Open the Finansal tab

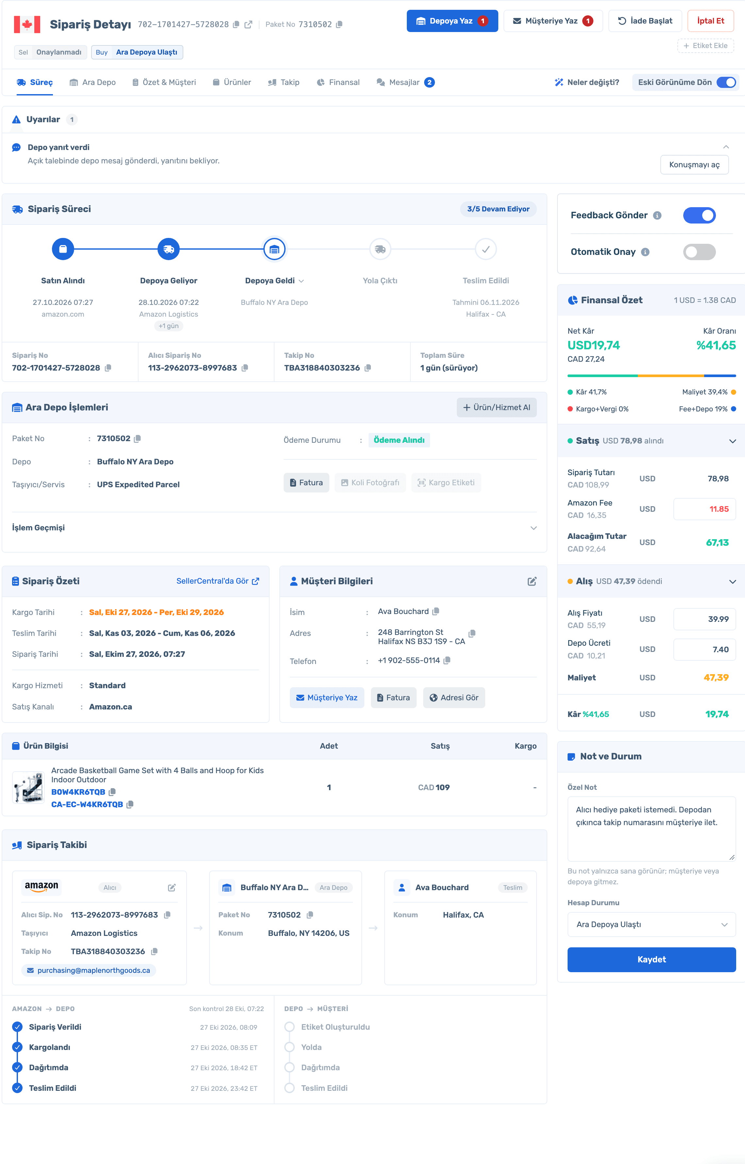click(x=338, y=82)
